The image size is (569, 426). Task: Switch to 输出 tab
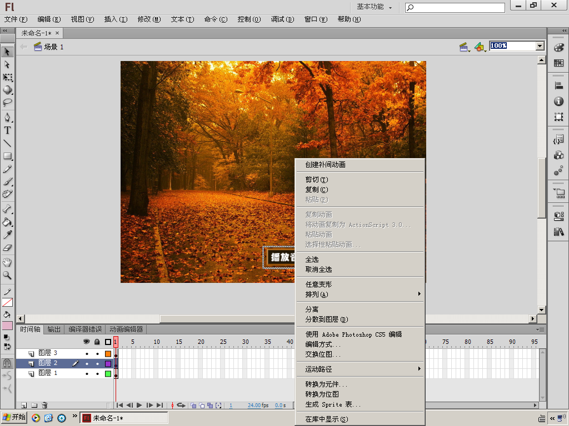tap(54, 329)
